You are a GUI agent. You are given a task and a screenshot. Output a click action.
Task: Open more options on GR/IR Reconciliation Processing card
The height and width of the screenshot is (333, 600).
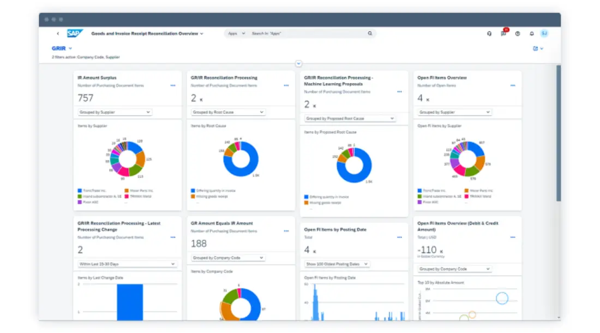click(286, 85)
